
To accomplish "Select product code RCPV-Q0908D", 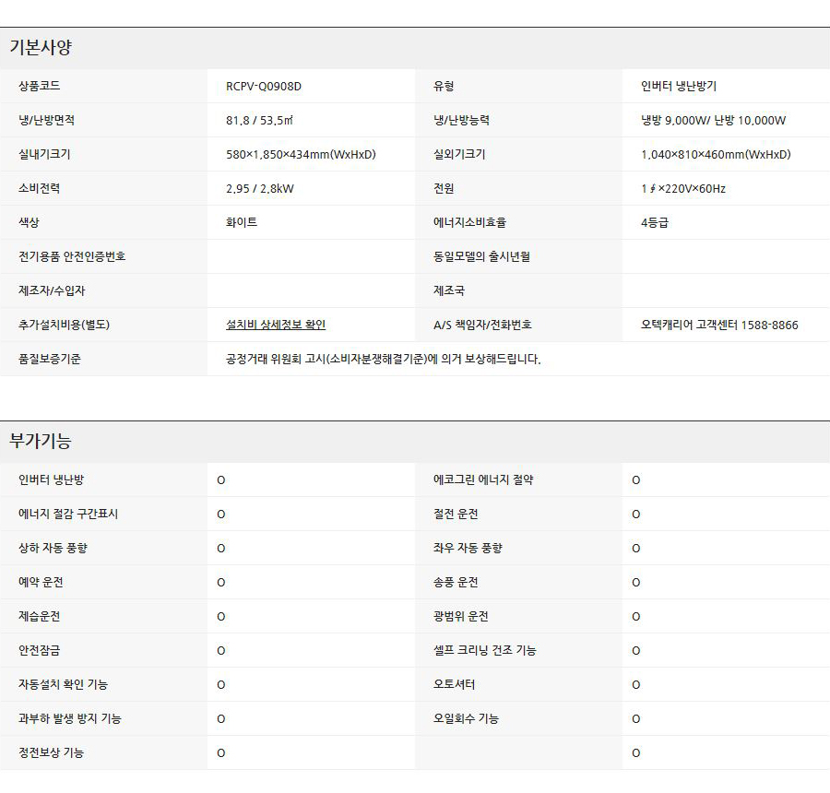I will (x=264, y=87).
